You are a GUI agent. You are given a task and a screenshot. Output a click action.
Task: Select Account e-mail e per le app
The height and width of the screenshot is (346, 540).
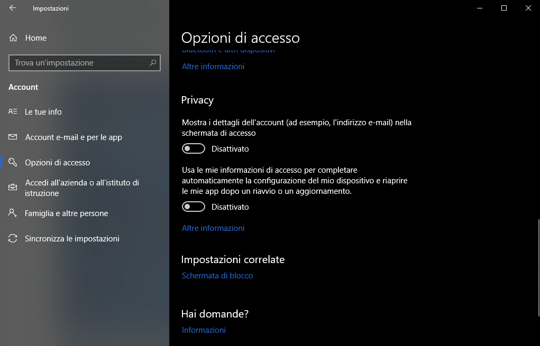(x=74, y=137)
